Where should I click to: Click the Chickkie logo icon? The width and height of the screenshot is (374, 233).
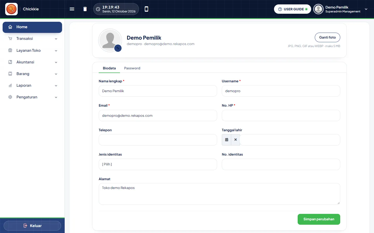tap(11, 9)
